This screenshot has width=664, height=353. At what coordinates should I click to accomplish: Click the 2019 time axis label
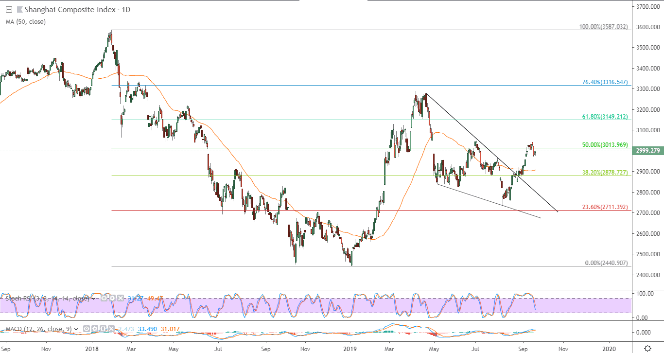[x=350, y=349]
